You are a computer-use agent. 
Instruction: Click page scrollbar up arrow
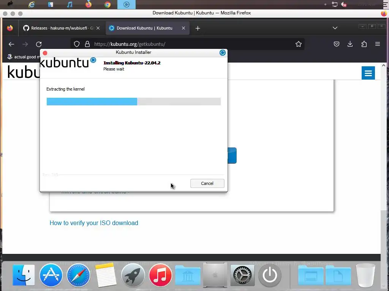click(384, 66)
